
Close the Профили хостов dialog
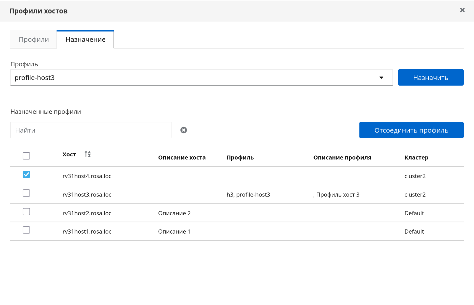(x=462, y=10)
